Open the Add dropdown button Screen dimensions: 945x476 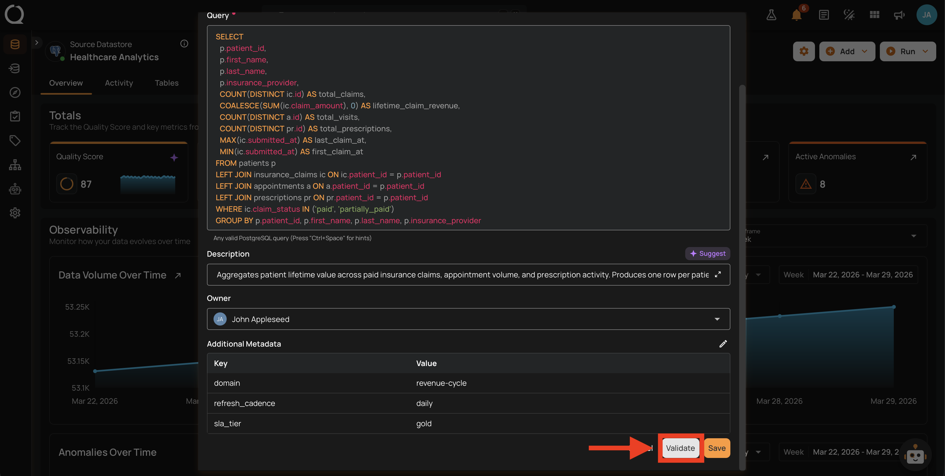(x=847, y=51)
